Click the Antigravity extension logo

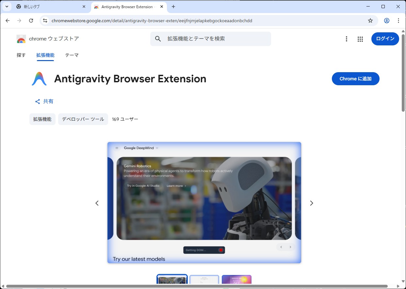[39, 79]
